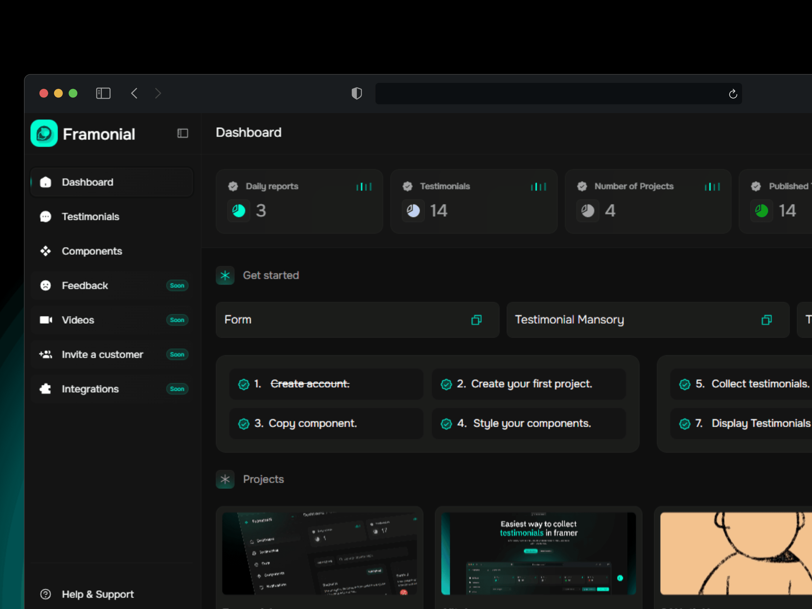The width and height of the screenshot is (812, 609).
Task: Collapse the Framonial sidebar panel icon
Action: (182, 133)
